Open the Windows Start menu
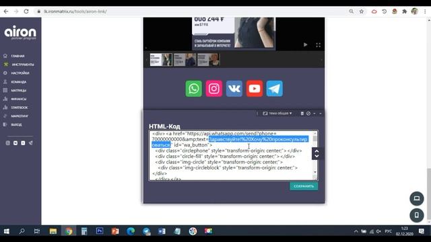The width and height of the screenshot is (431, 242). click(x=6, y=231)
